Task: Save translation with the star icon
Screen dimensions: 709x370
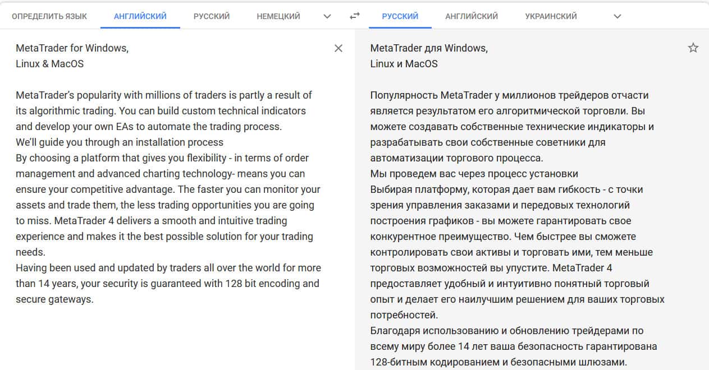Action: click(693, 48)
